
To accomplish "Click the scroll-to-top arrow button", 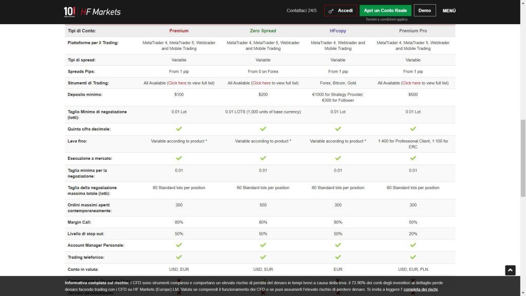I will [x=510, y=270].
